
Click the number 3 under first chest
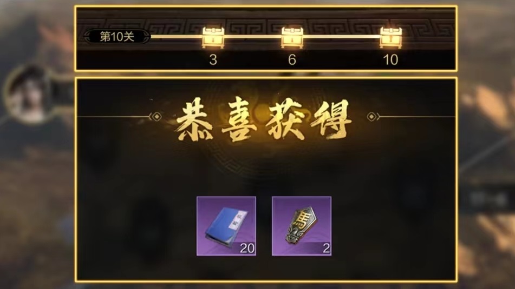click(213, 59)
